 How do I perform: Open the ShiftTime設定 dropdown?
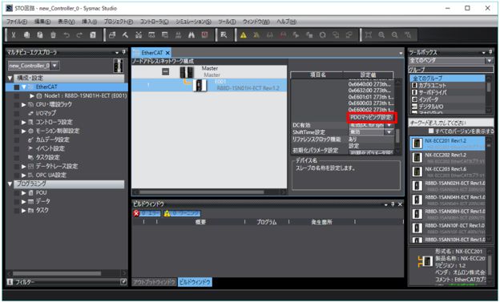pos(389,132)
